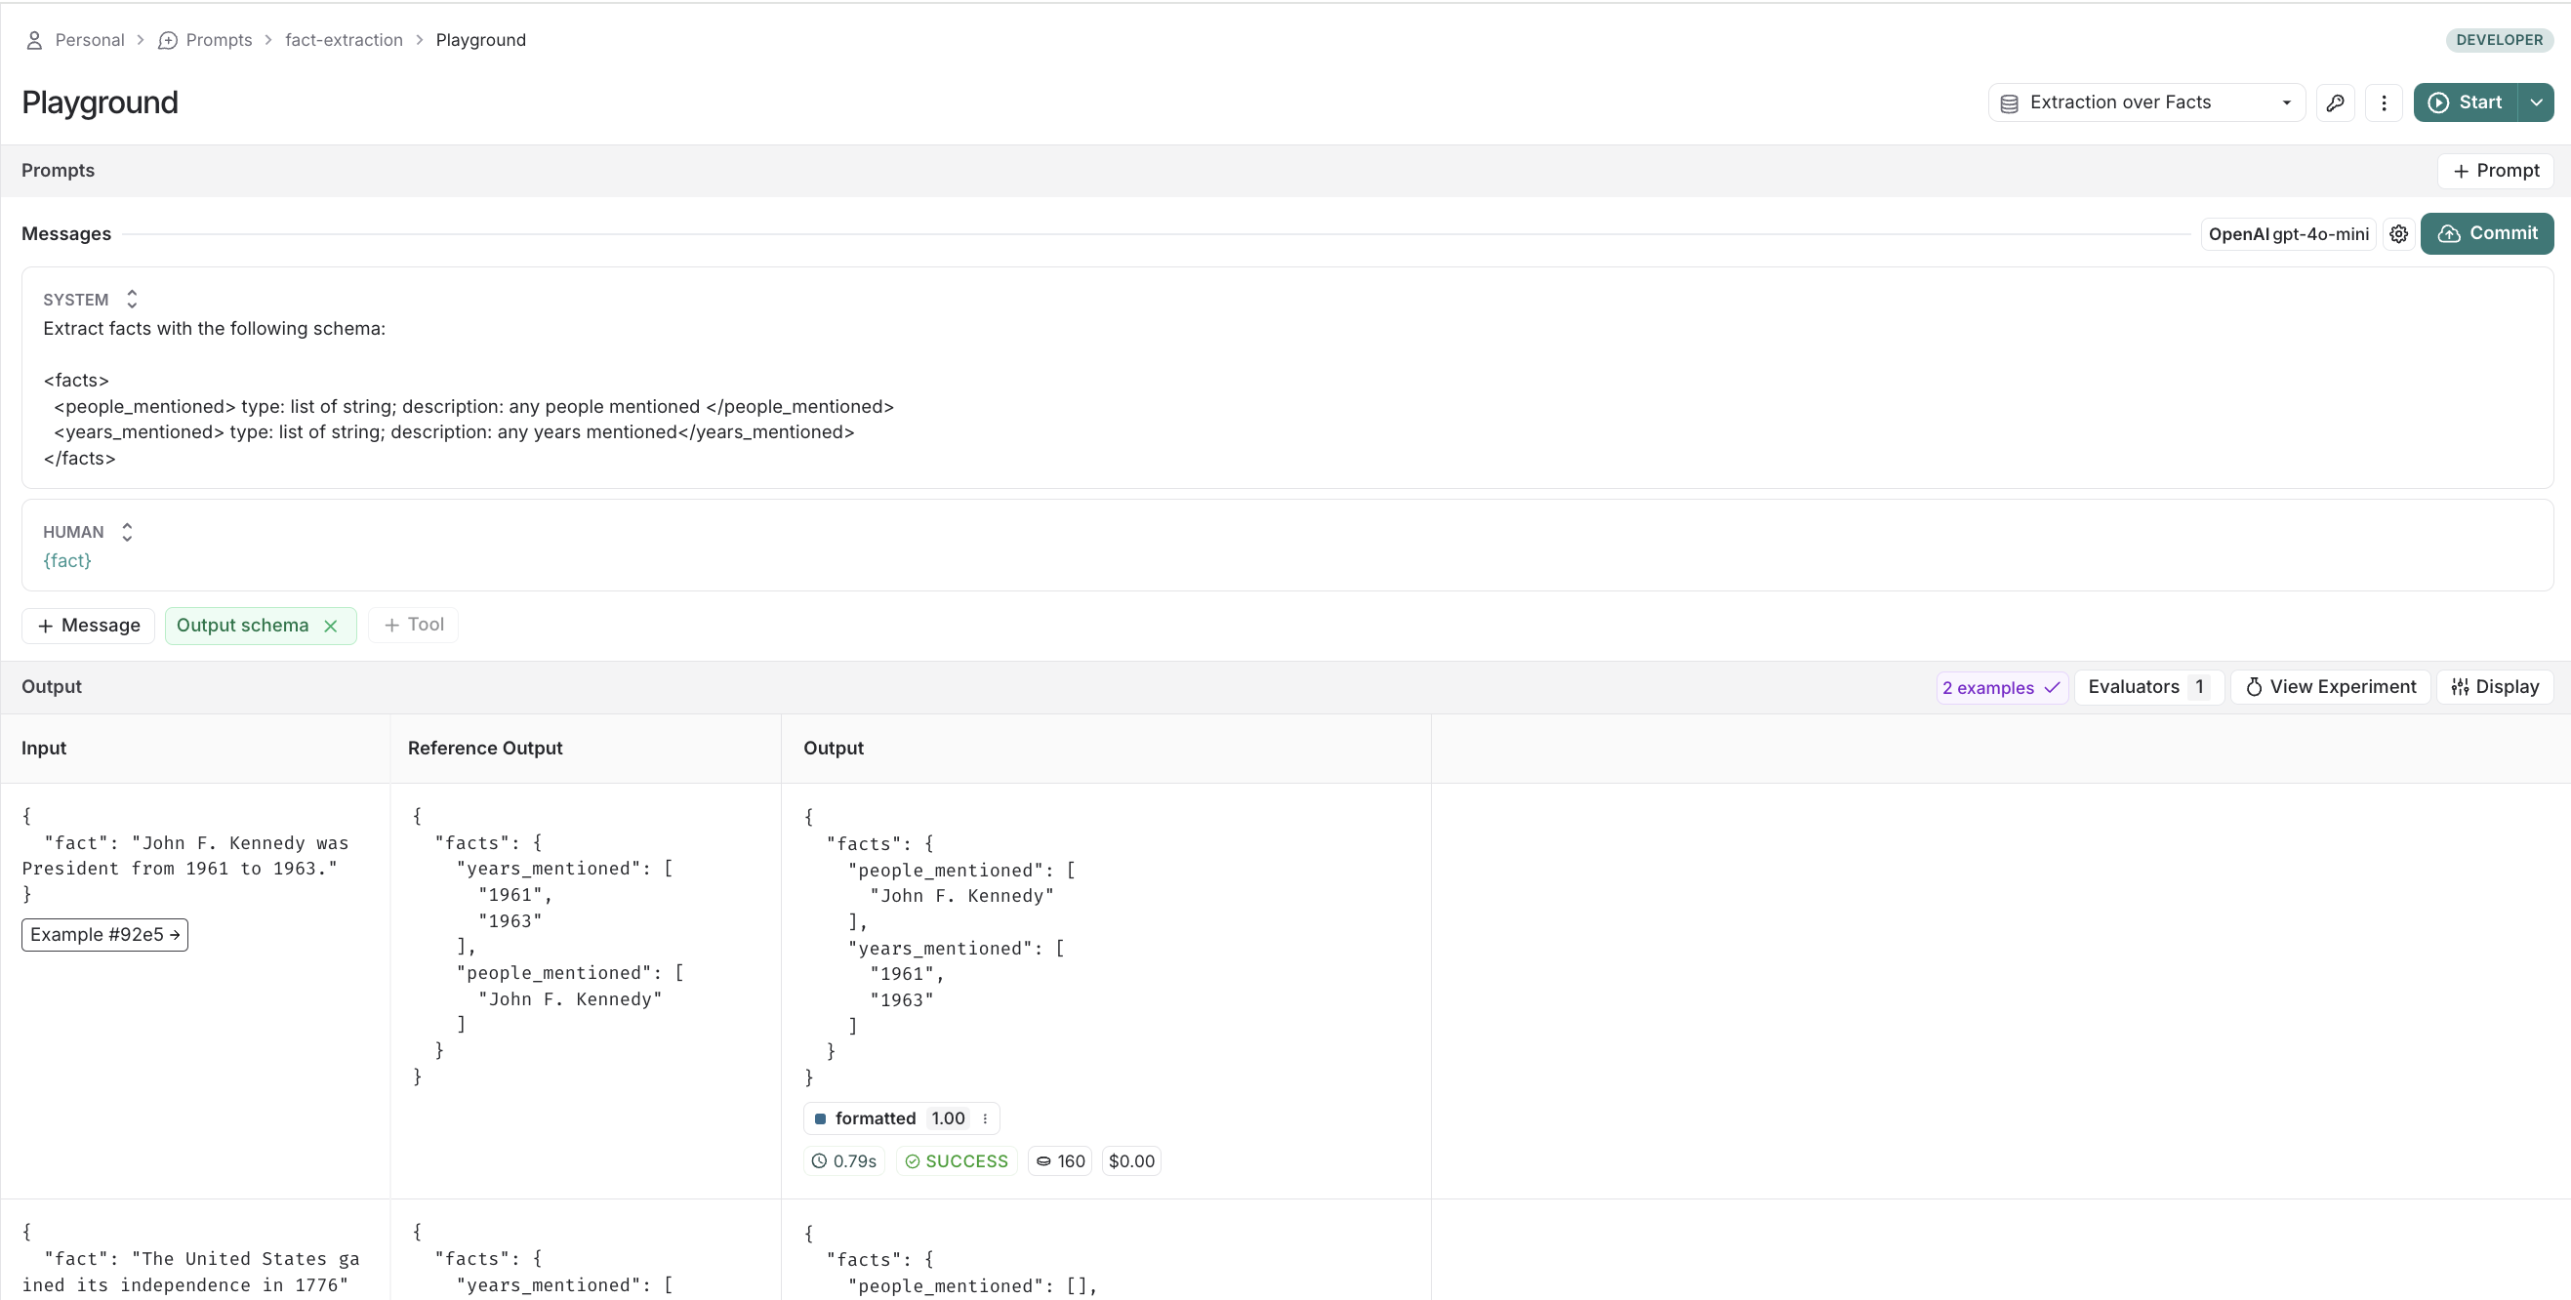This screenshot has height=1300, width=2571.
Task: Open model settings gear icon
Action: click(x=2398, y=233)
